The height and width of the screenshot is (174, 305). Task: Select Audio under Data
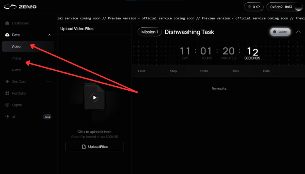16,70
